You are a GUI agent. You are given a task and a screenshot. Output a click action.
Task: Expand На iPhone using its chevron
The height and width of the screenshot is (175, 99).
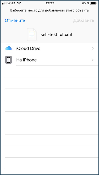point(92,60)
